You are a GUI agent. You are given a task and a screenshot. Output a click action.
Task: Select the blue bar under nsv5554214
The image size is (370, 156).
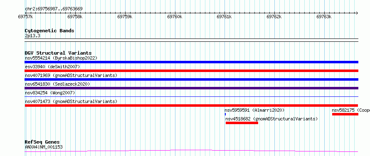(x=191, y=62)
